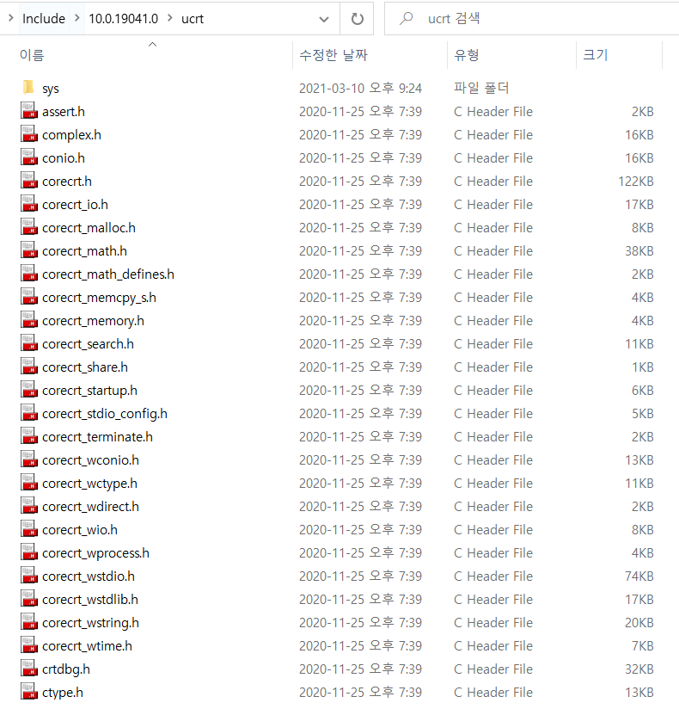The image size is (679, 709).
Task: Select the corecrt_io.h file icon
Action: pyautogui.click(x=29, y=204)
